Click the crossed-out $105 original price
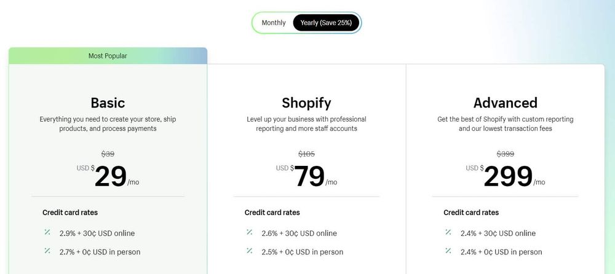 click(x=306, y=154)
